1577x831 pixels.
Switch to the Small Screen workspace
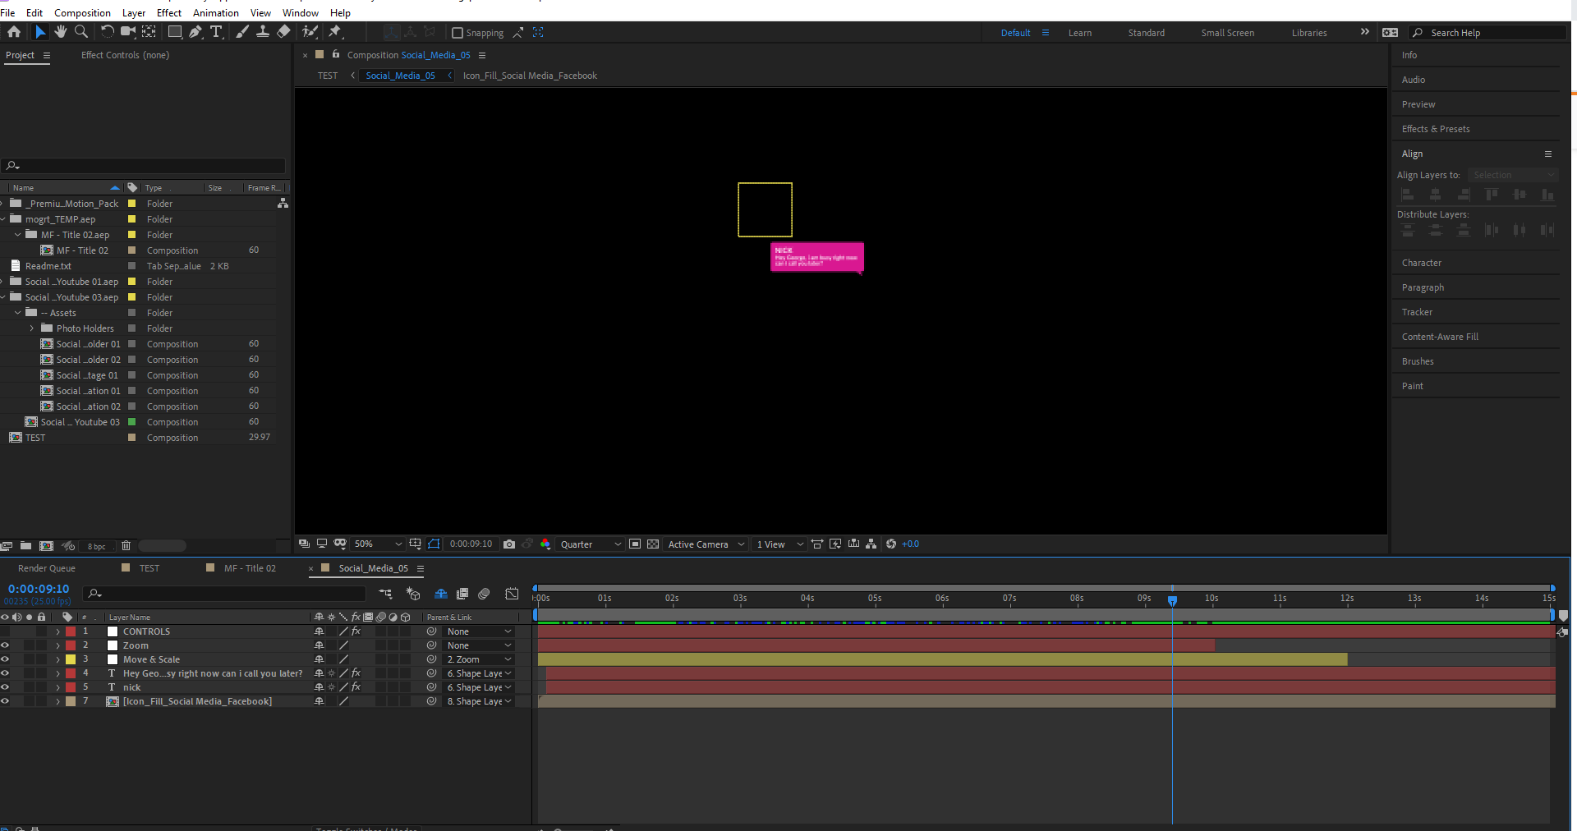(x=1227, y=33)
